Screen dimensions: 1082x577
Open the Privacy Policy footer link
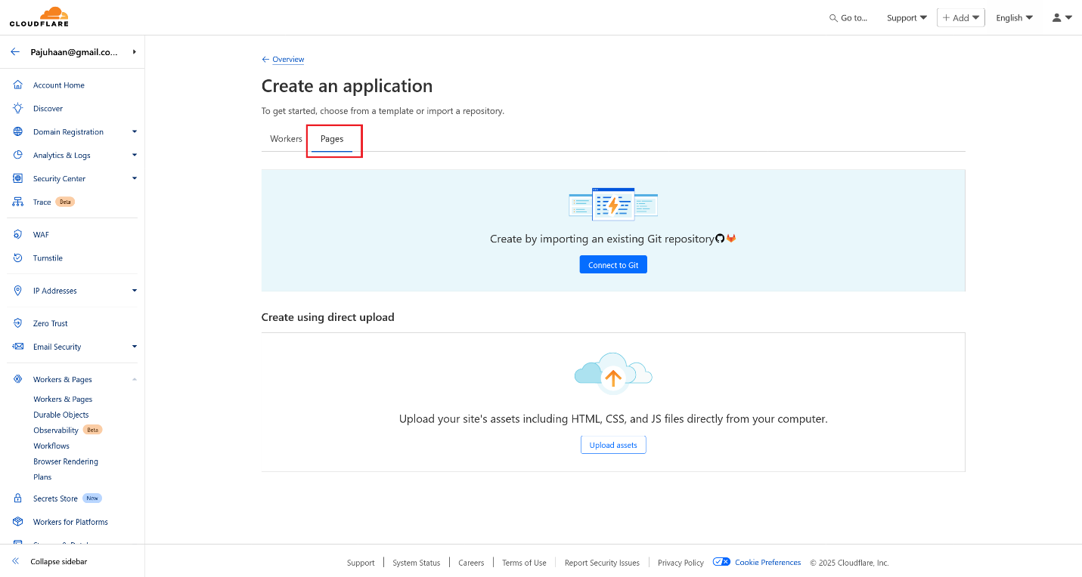pos(681,563)
